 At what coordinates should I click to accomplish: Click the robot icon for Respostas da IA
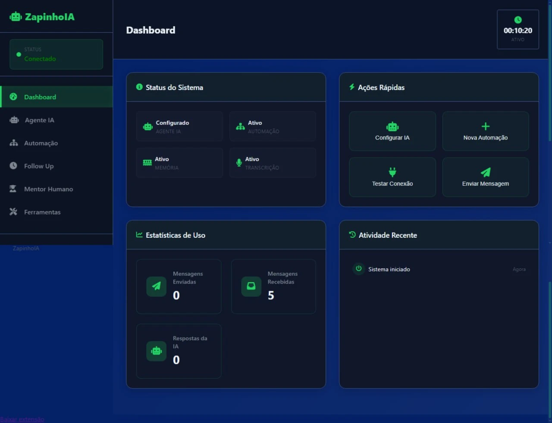click(x=156, y=351)
